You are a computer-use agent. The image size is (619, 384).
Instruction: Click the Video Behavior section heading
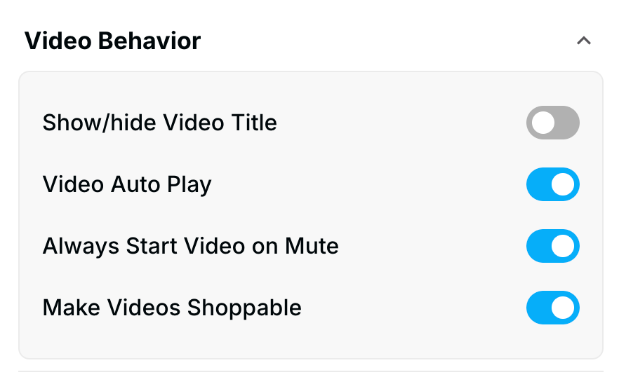click(112, 41)
